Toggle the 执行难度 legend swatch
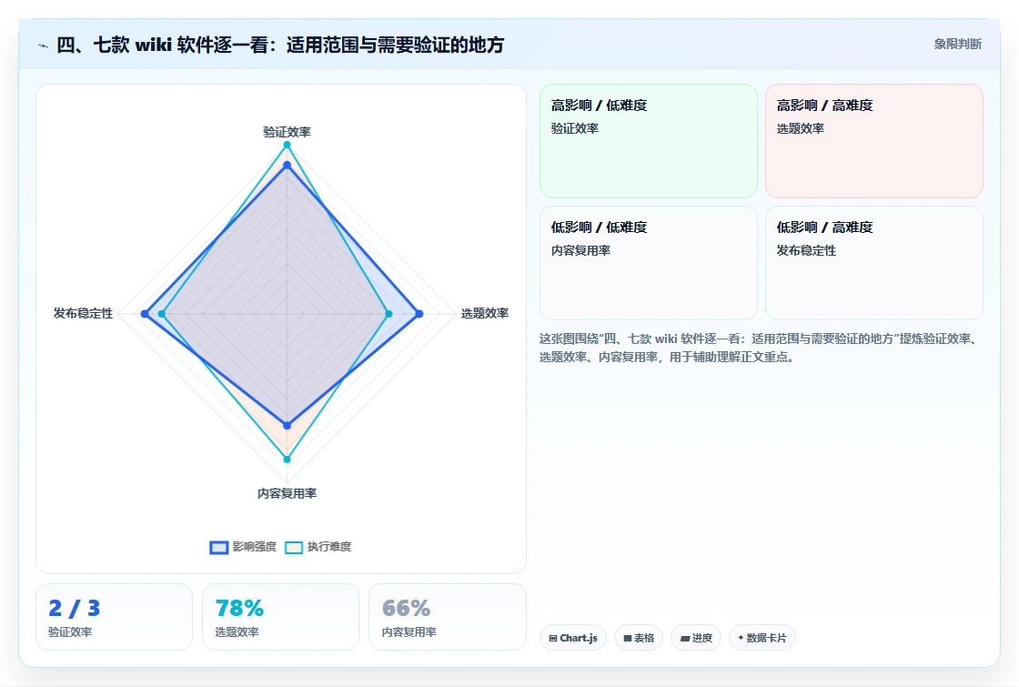Screen dimensions: 1019x687 click(x=294, y=547)
